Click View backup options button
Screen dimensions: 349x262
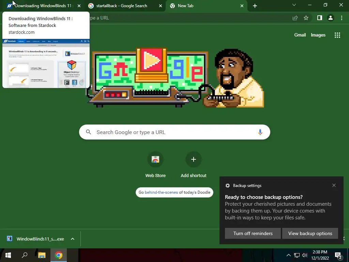(x=310, y=233)
